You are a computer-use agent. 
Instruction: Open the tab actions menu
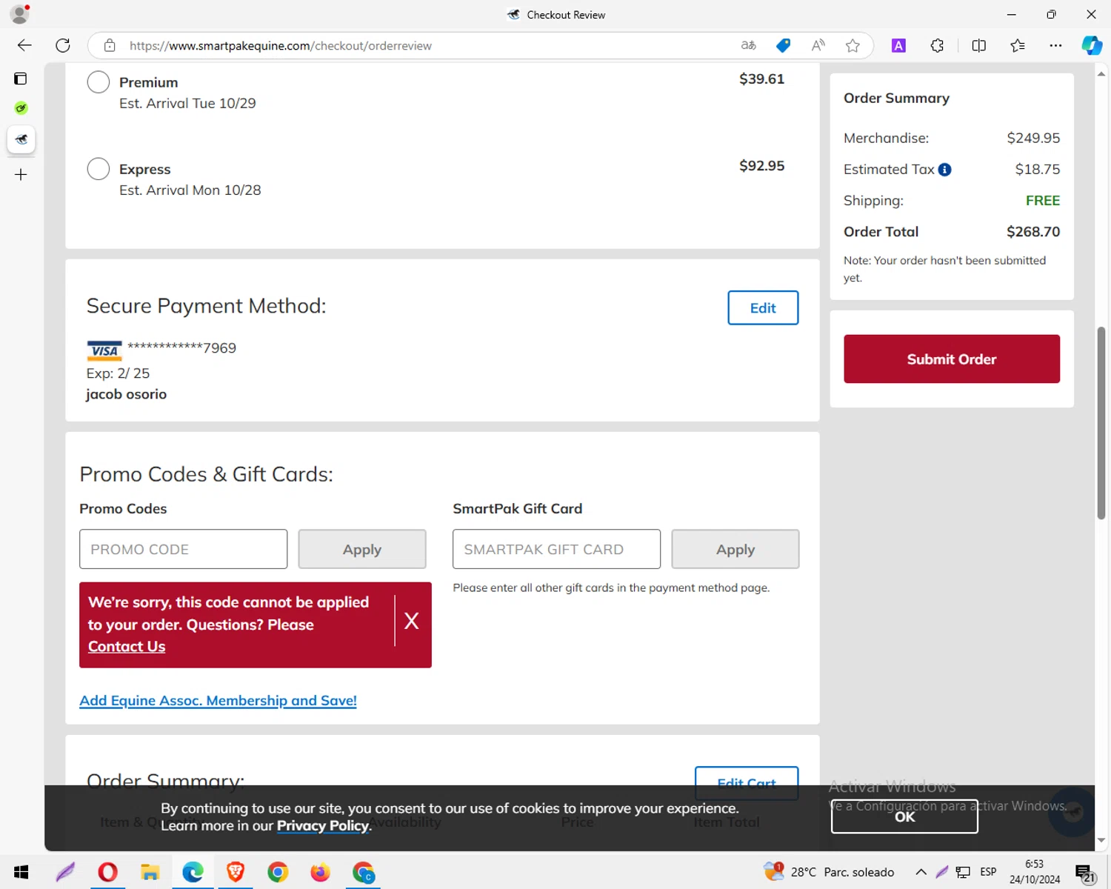point(21,79)
